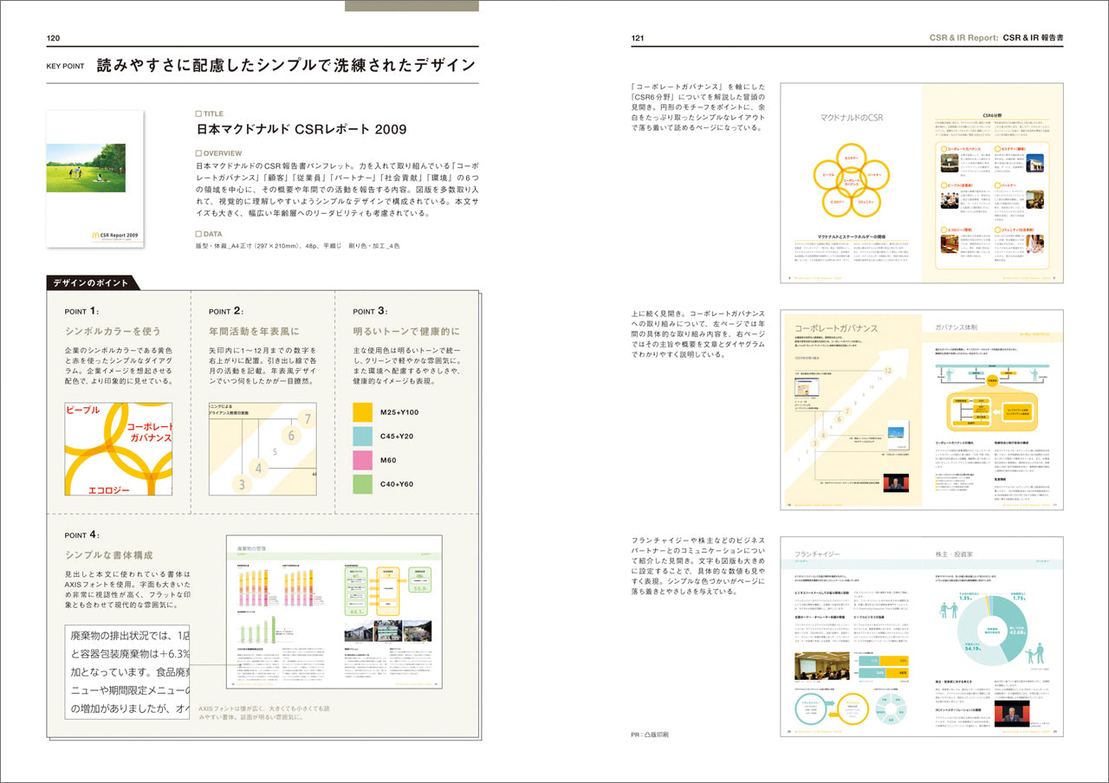The image size is (1109, 783).
Task: Click header CSR & IR Report: CSR & IR 報告書
Action: point(996,38)
